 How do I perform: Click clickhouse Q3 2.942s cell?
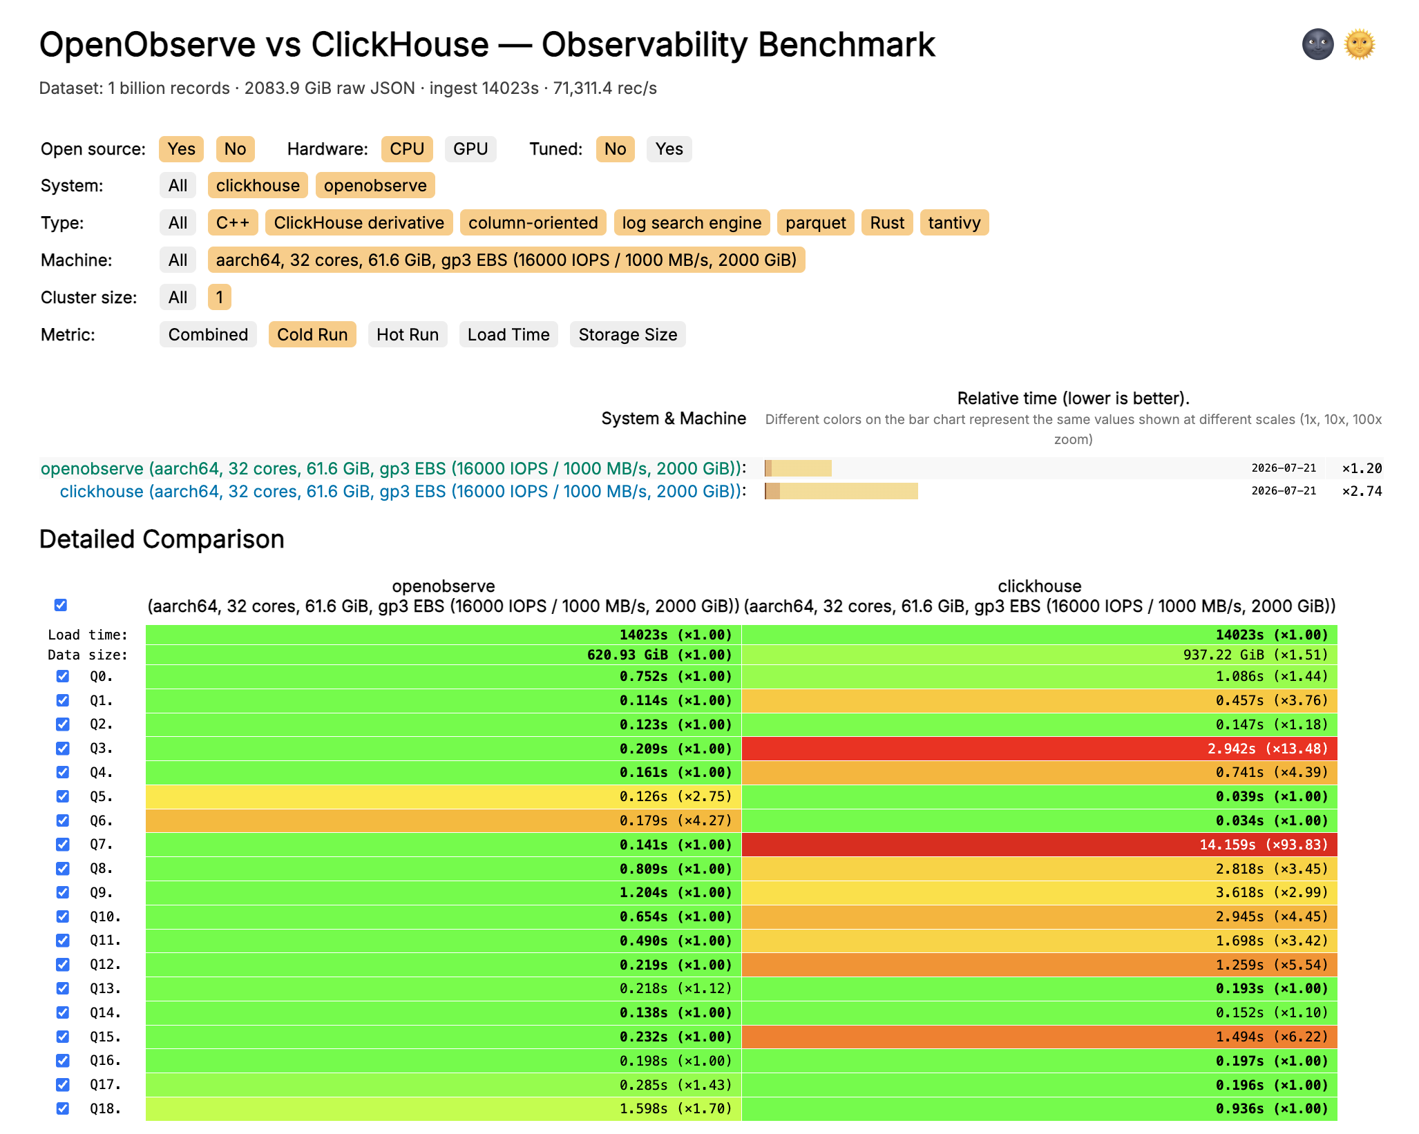click(1040, 749)
